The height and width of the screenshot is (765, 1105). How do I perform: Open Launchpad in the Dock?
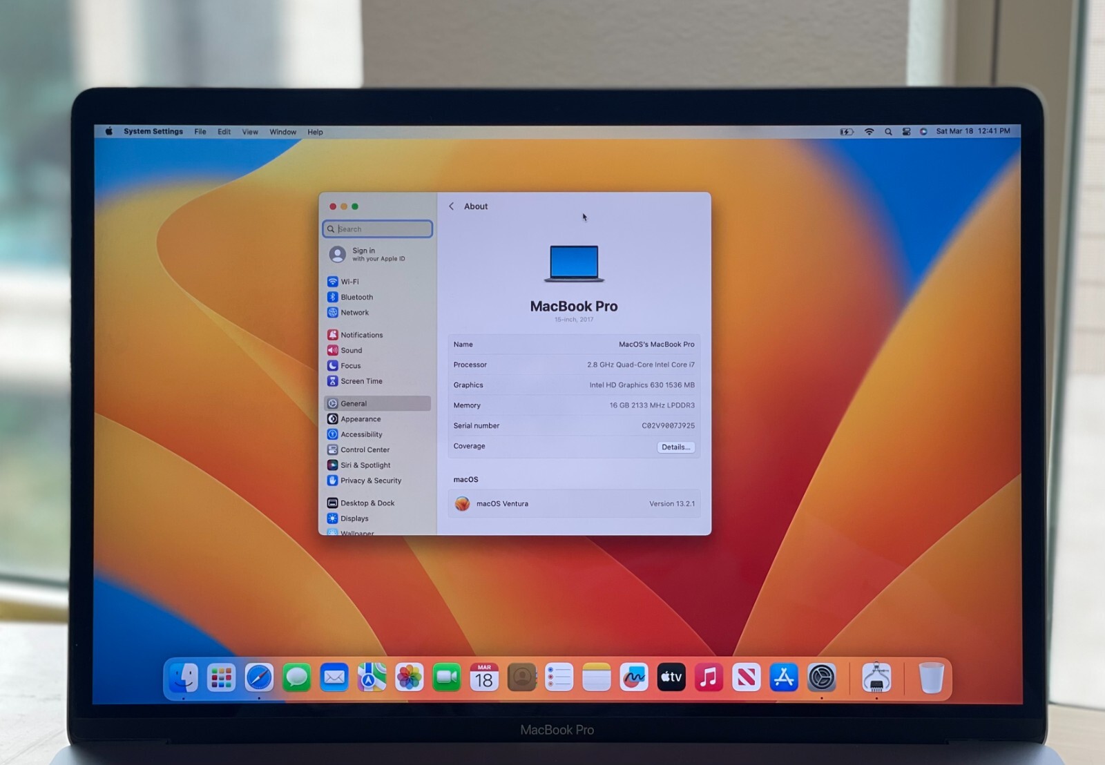tap(221, 677)
